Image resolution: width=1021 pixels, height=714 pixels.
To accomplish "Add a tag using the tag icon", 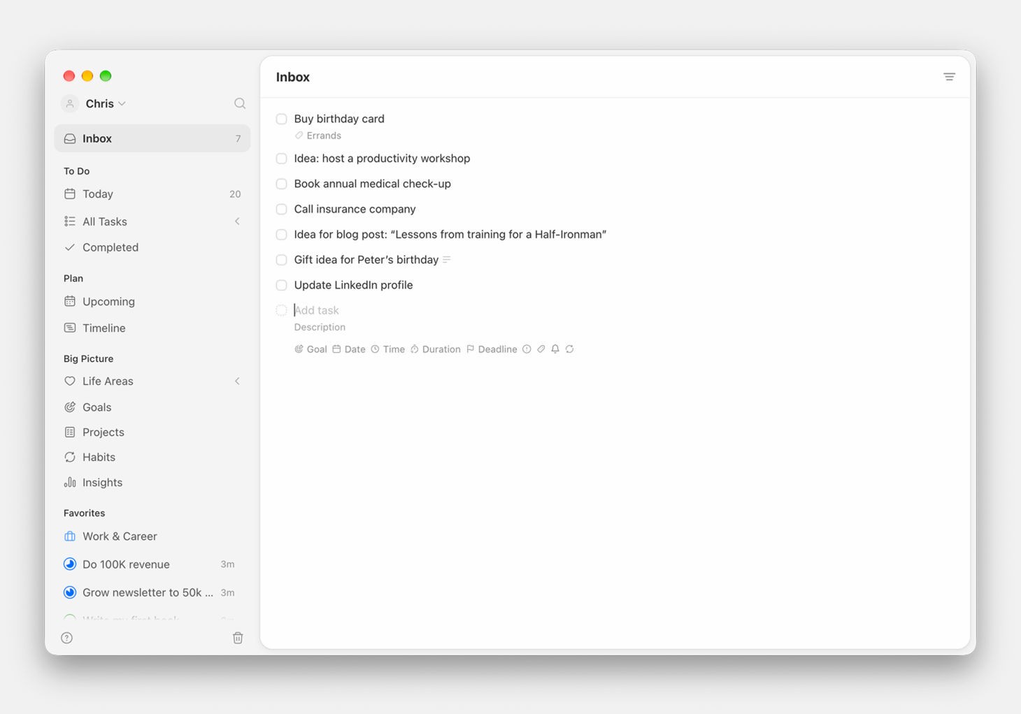I will point(541,349).
